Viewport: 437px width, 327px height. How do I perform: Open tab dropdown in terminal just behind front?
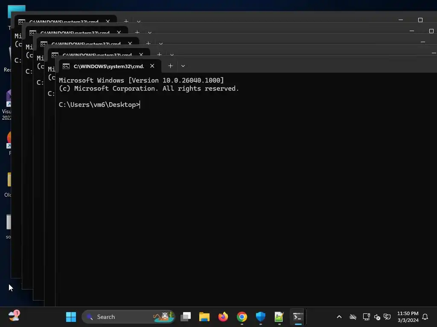pos(172,55)
